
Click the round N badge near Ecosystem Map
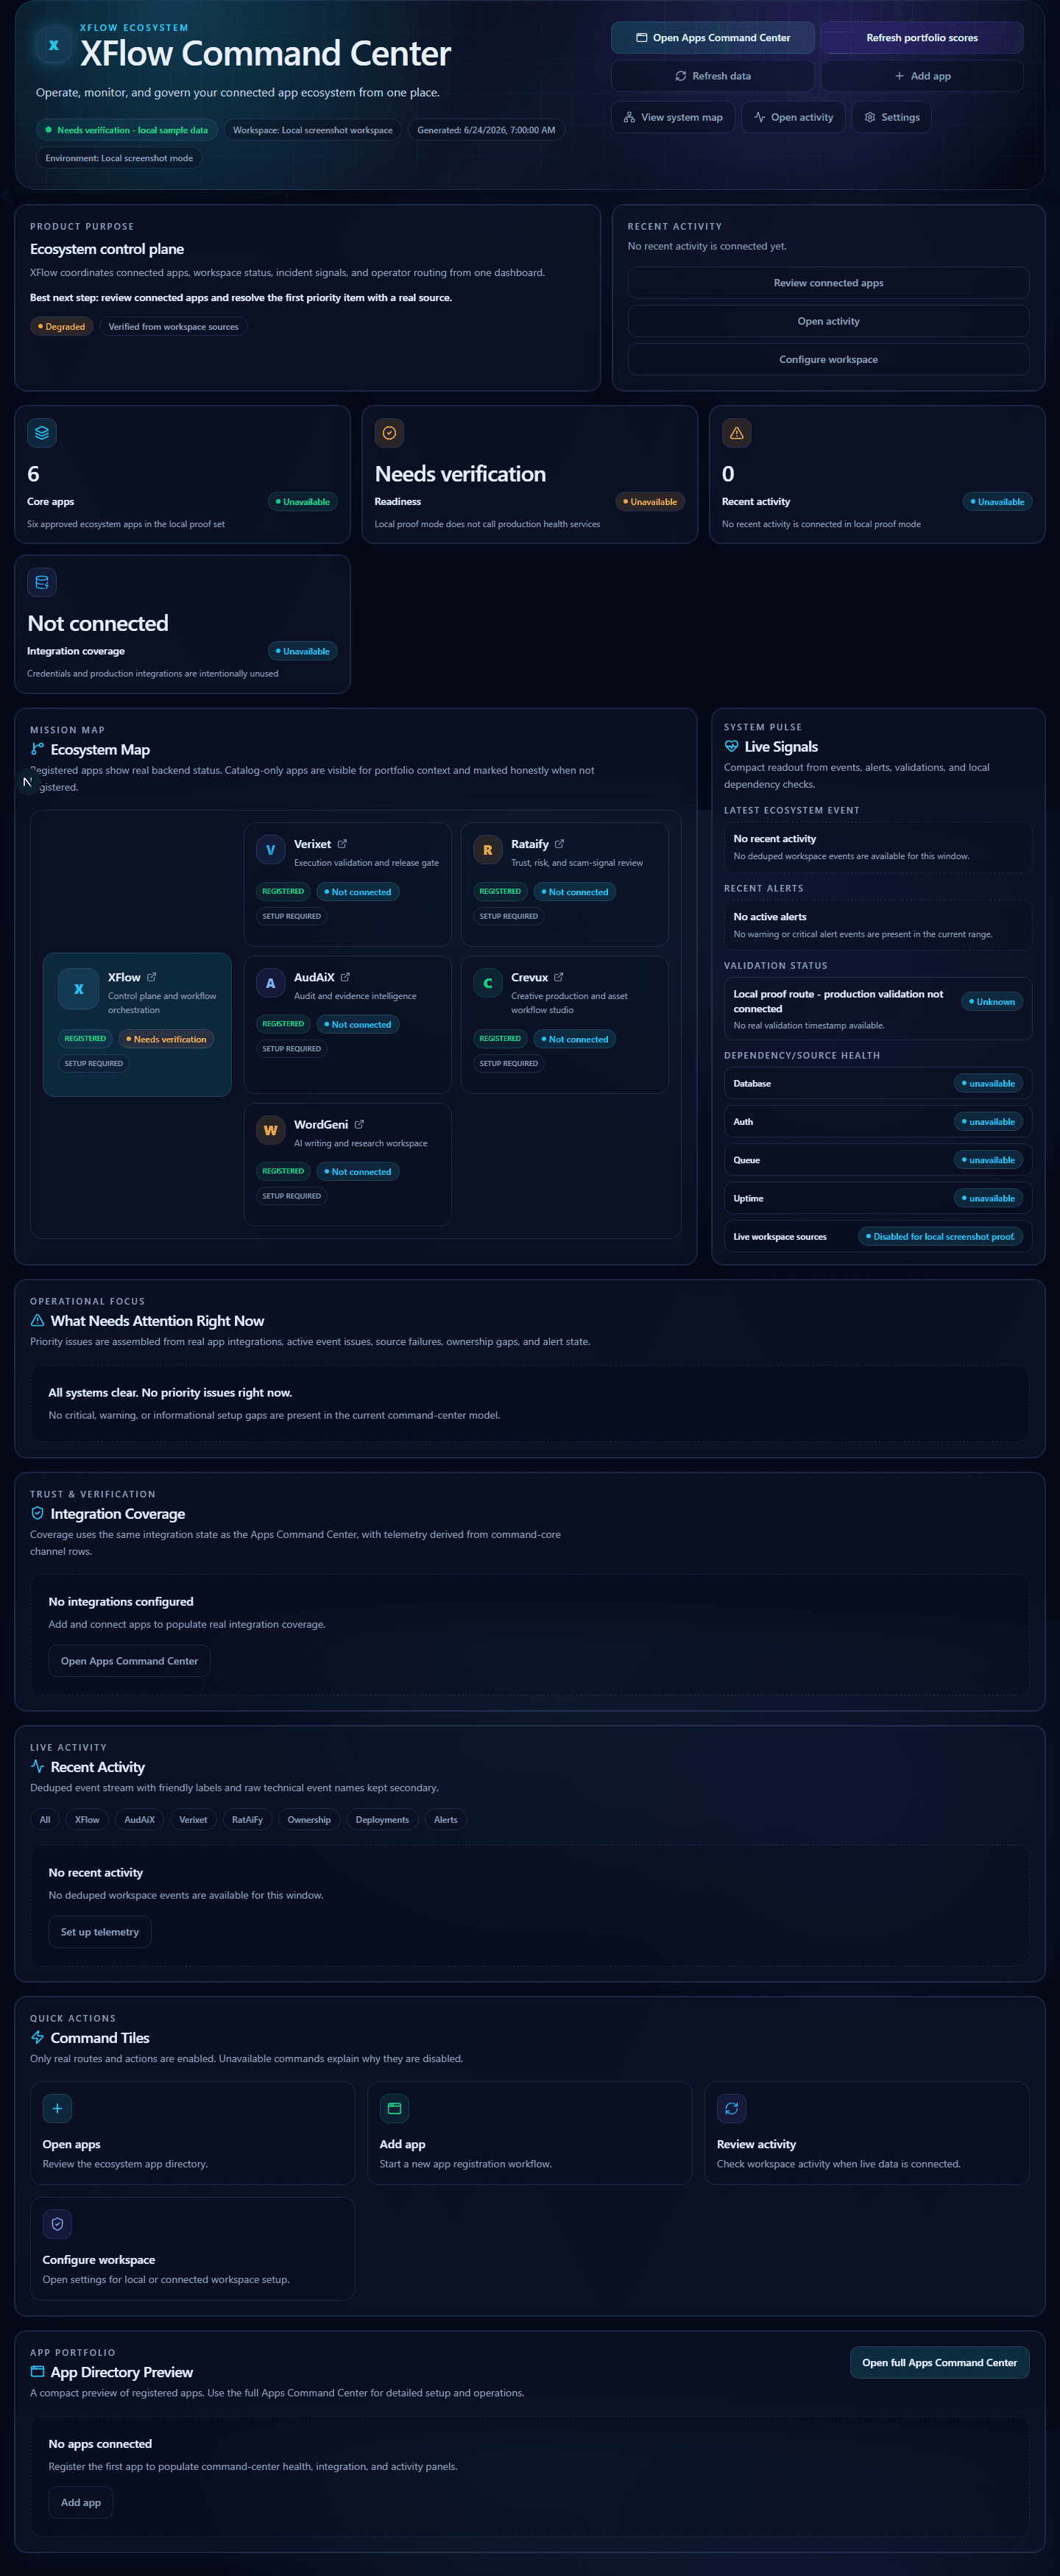point(27,782)
